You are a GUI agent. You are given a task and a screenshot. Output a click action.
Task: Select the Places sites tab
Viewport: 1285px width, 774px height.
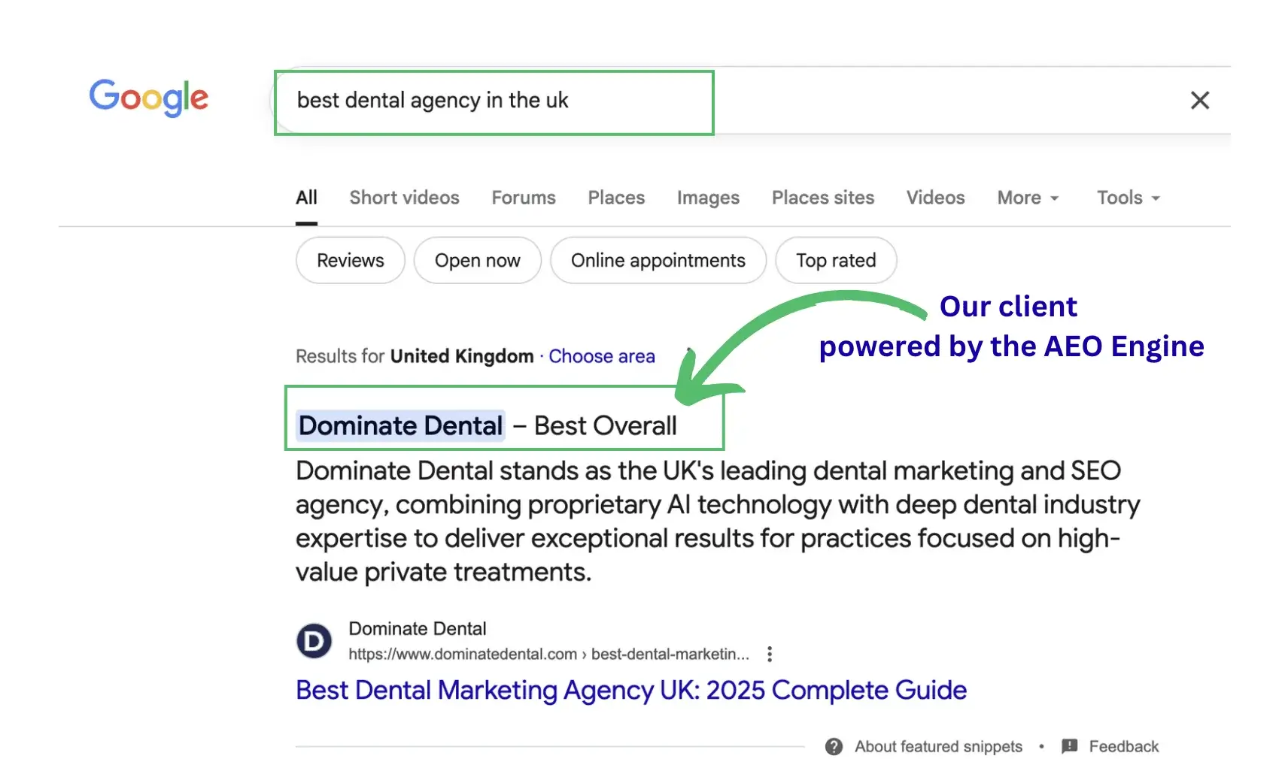[x=822, y=198]
